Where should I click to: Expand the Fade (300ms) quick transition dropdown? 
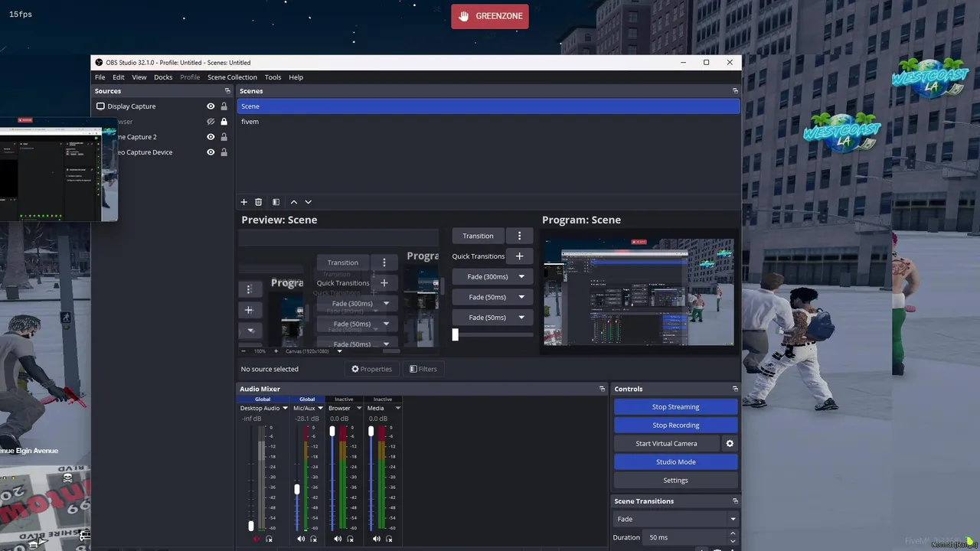521,277
